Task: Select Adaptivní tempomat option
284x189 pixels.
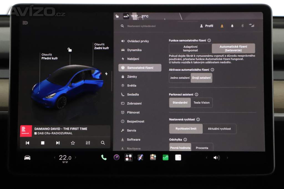Action: click(190, 48)
